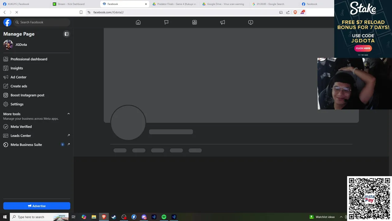Open Task View on the taskbar
The image size is (392, 221).
point(73,217)
